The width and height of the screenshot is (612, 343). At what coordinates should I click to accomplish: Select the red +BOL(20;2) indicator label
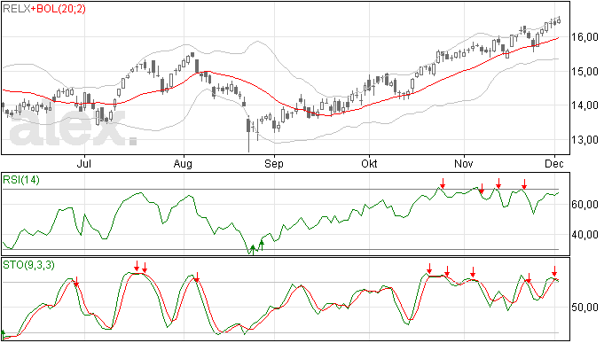click(59, 9)
